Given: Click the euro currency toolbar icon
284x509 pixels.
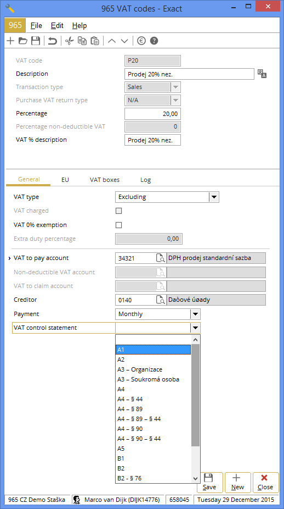Looking at the screenshot, I should pyautogui.click(x=141, y=41).
